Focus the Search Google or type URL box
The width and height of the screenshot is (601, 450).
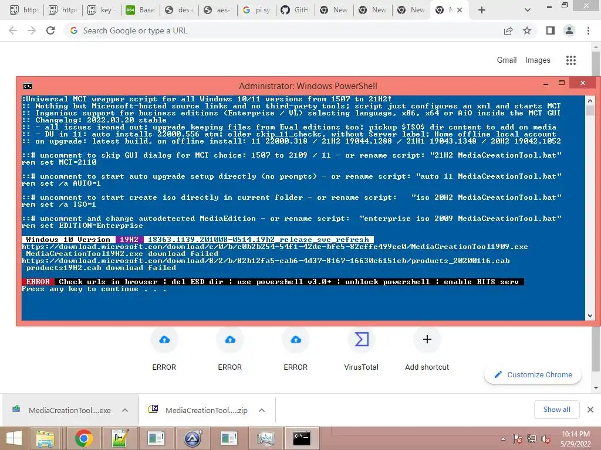pyautogui.click(x=283, y=30)
